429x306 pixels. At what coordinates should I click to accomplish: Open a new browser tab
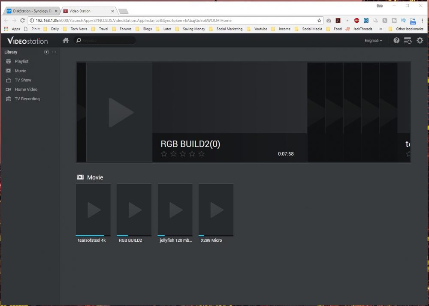point(123,11)
